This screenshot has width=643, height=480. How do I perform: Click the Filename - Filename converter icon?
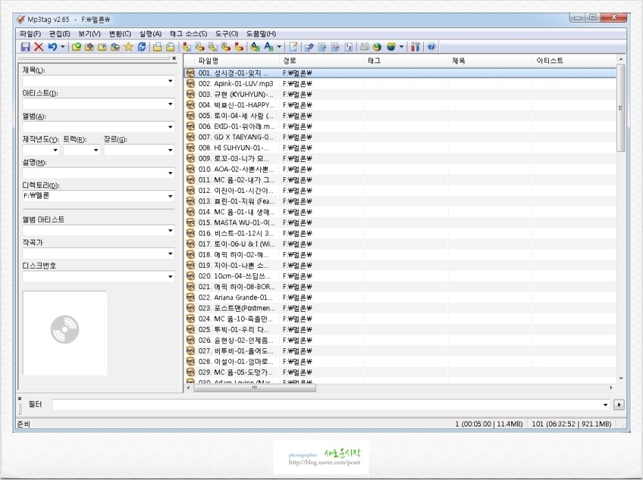pos(213,47)
